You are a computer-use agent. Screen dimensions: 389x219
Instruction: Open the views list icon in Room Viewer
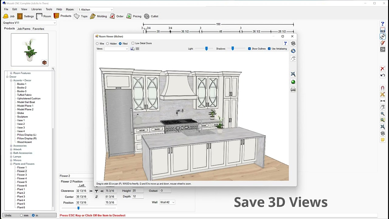[x=137, y=49]
